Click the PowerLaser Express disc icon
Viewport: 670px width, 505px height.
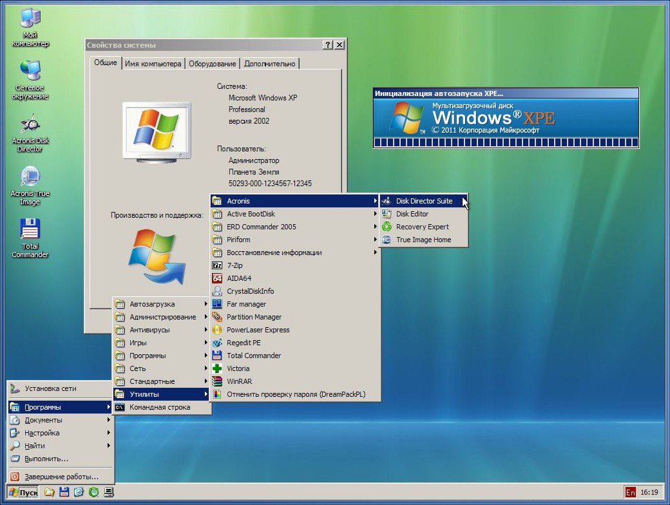217,330
